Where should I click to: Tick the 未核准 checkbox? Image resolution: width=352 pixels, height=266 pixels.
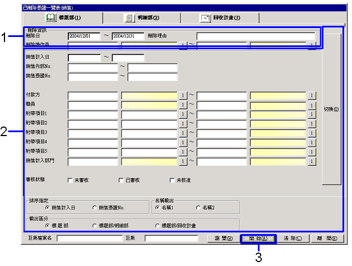click(172, 180)
